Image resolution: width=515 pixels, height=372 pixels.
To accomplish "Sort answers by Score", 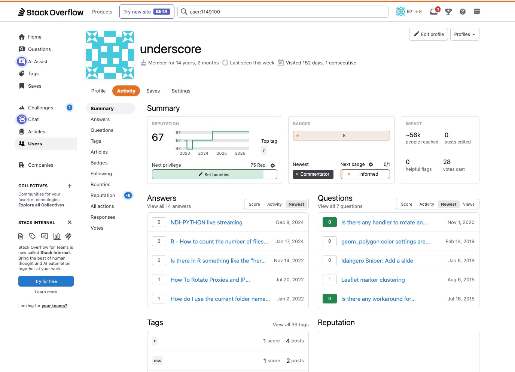I will [254, 204].
